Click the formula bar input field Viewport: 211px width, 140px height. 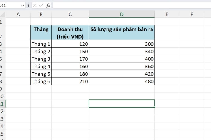point(132,5)
